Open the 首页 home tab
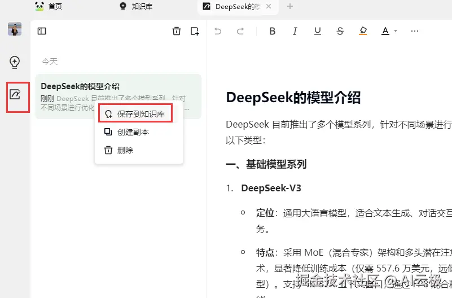The width and height of the screenshot is (452, 298). (x=49, y=6)
